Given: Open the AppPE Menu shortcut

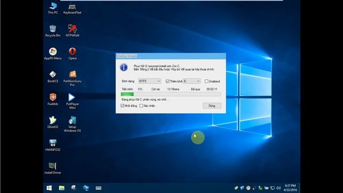Looking at the screenshot, I should tap(53, 54).
